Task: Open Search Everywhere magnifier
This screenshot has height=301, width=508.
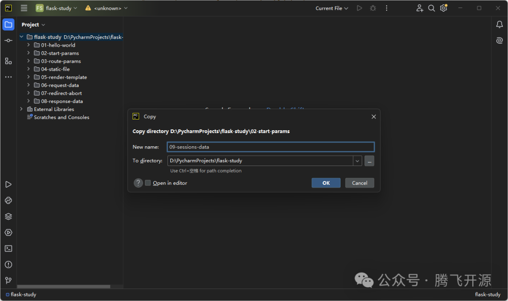Action: tap(431, 8)
